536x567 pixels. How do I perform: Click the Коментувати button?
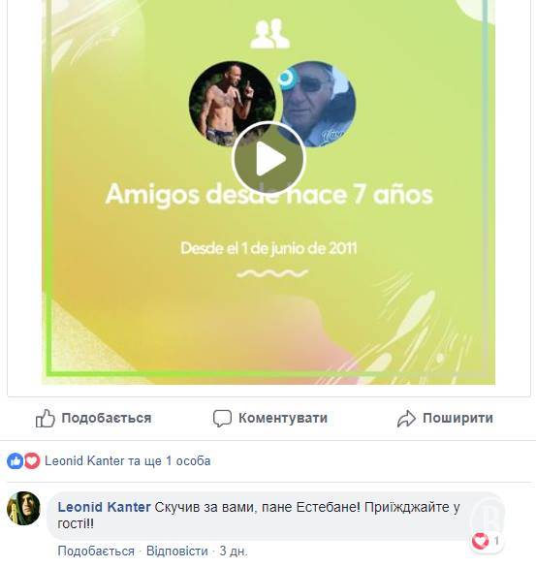[x=270, y=419]
